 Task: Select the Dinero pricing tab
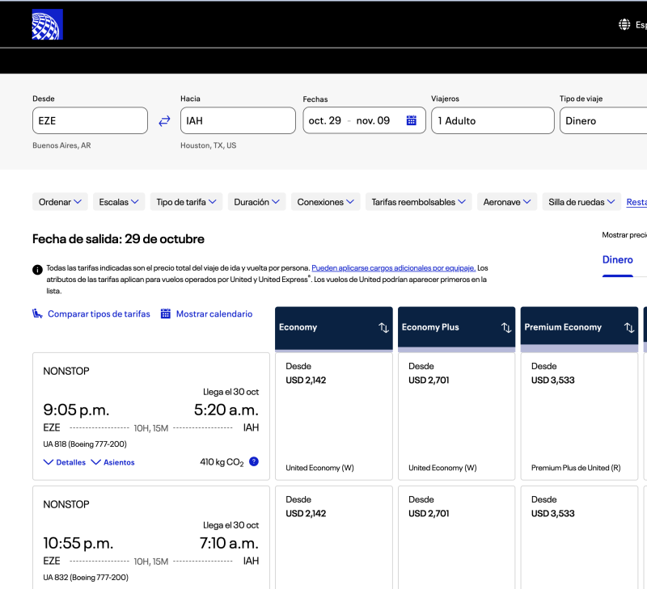(618, 260)
